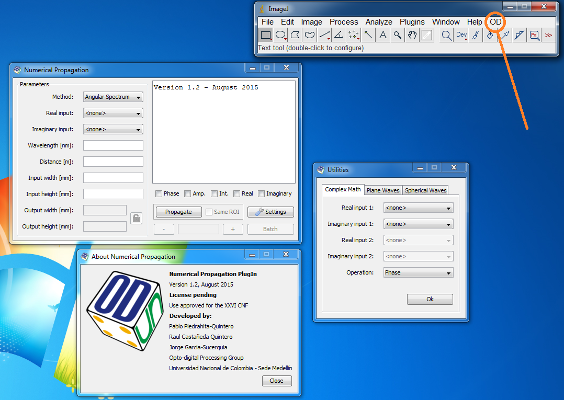Click the Input width [mm] field
The height and width of the screenshot is (400, 564).
point(113,178)
